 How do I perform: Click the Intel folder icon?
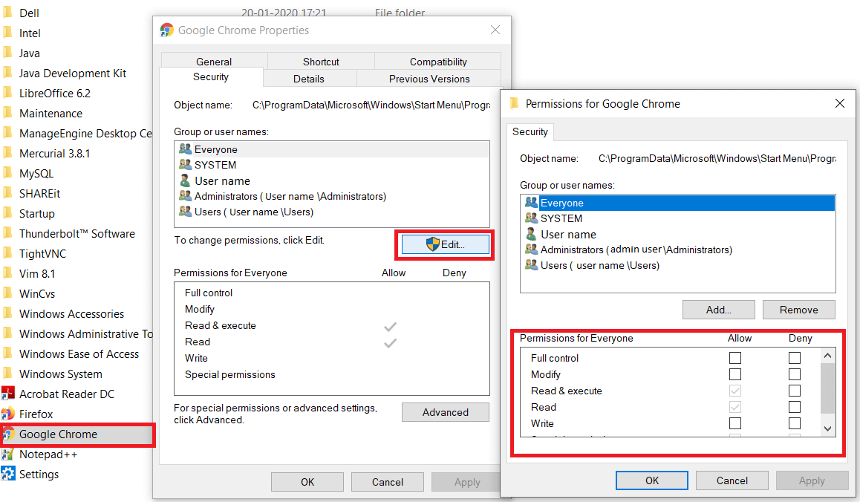pyautogui.click(x=7, y=33)
